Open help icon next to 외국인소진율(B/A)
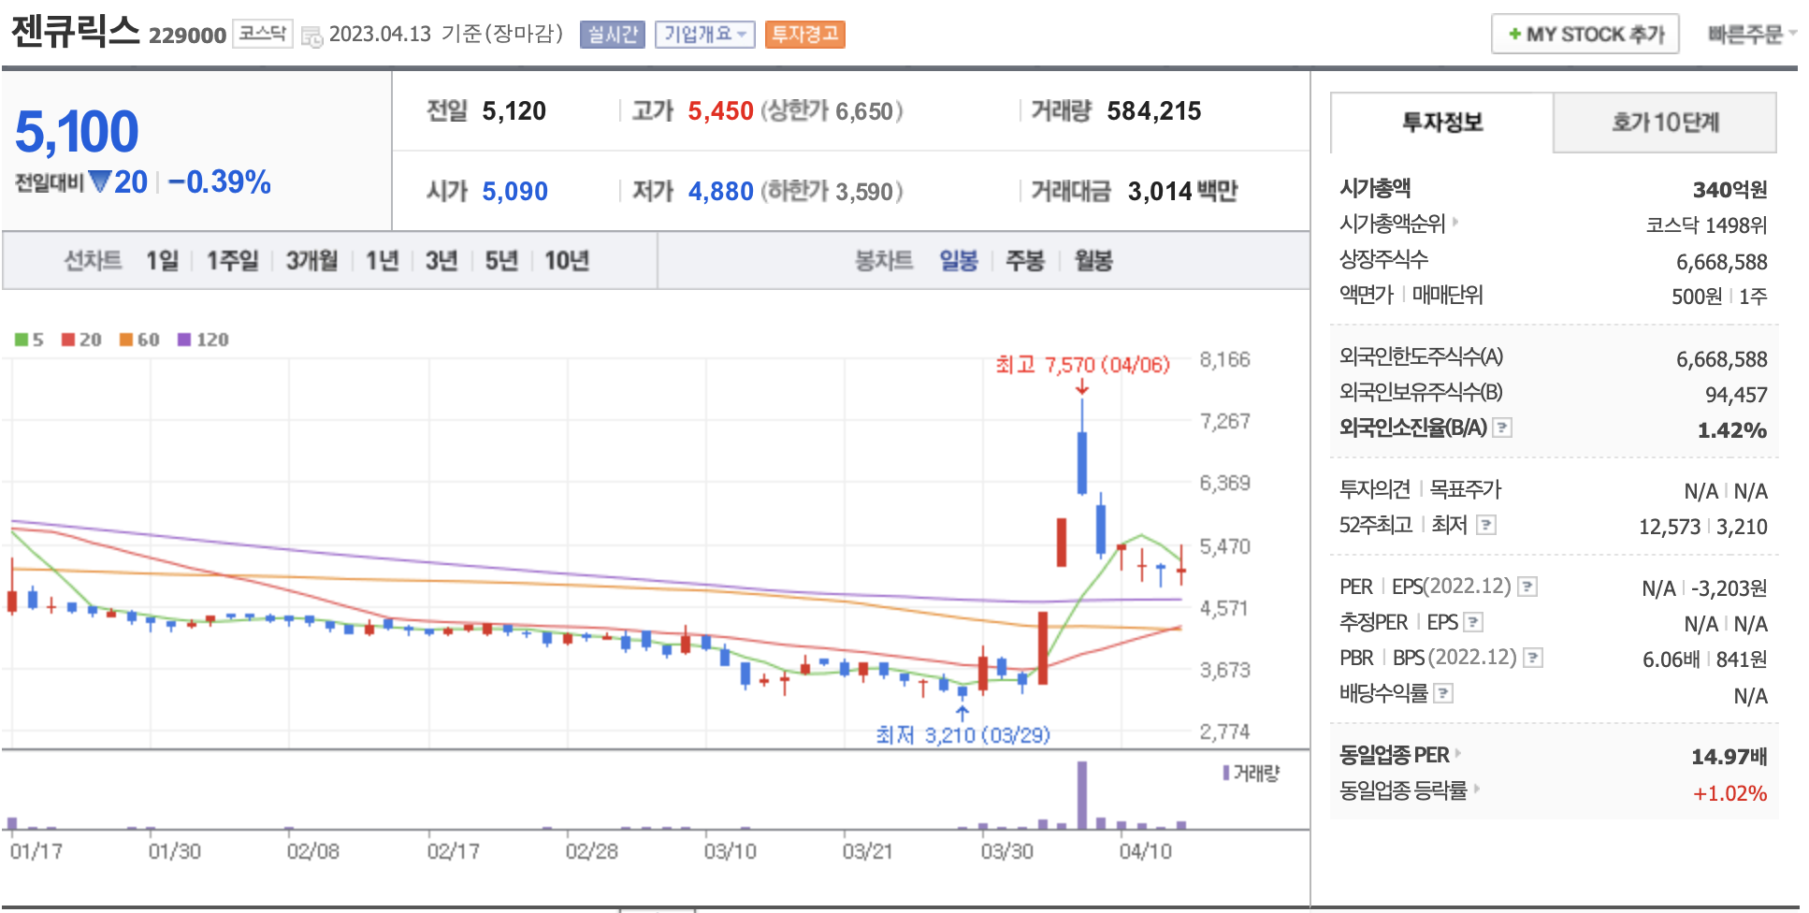The height and width of the screenshot is (913, 1809). pyautogui.click(x=1501, y=428)
